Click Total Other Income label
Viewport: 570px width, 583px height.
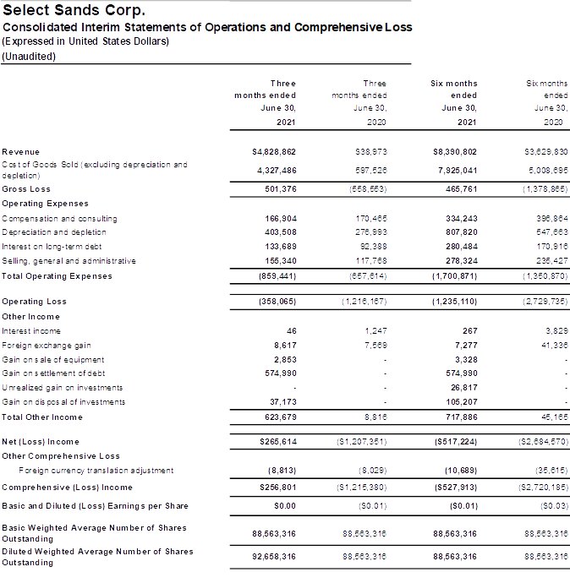coord(42,417)
